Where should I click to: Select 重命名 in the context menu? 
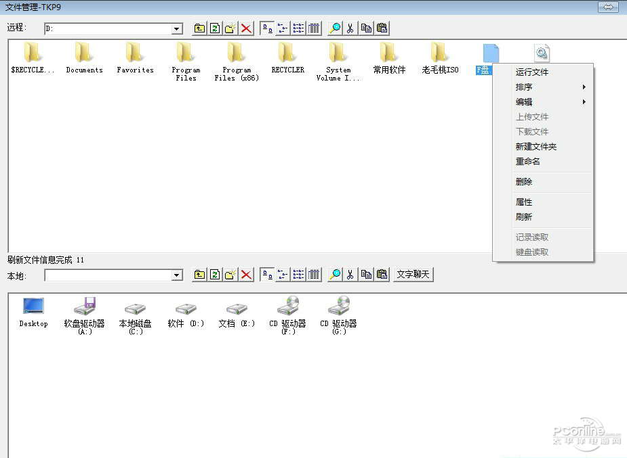[528, 162]
